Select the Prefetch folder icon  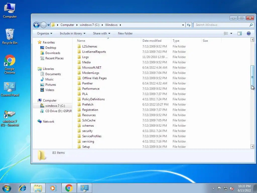click(x=79, y=105)
